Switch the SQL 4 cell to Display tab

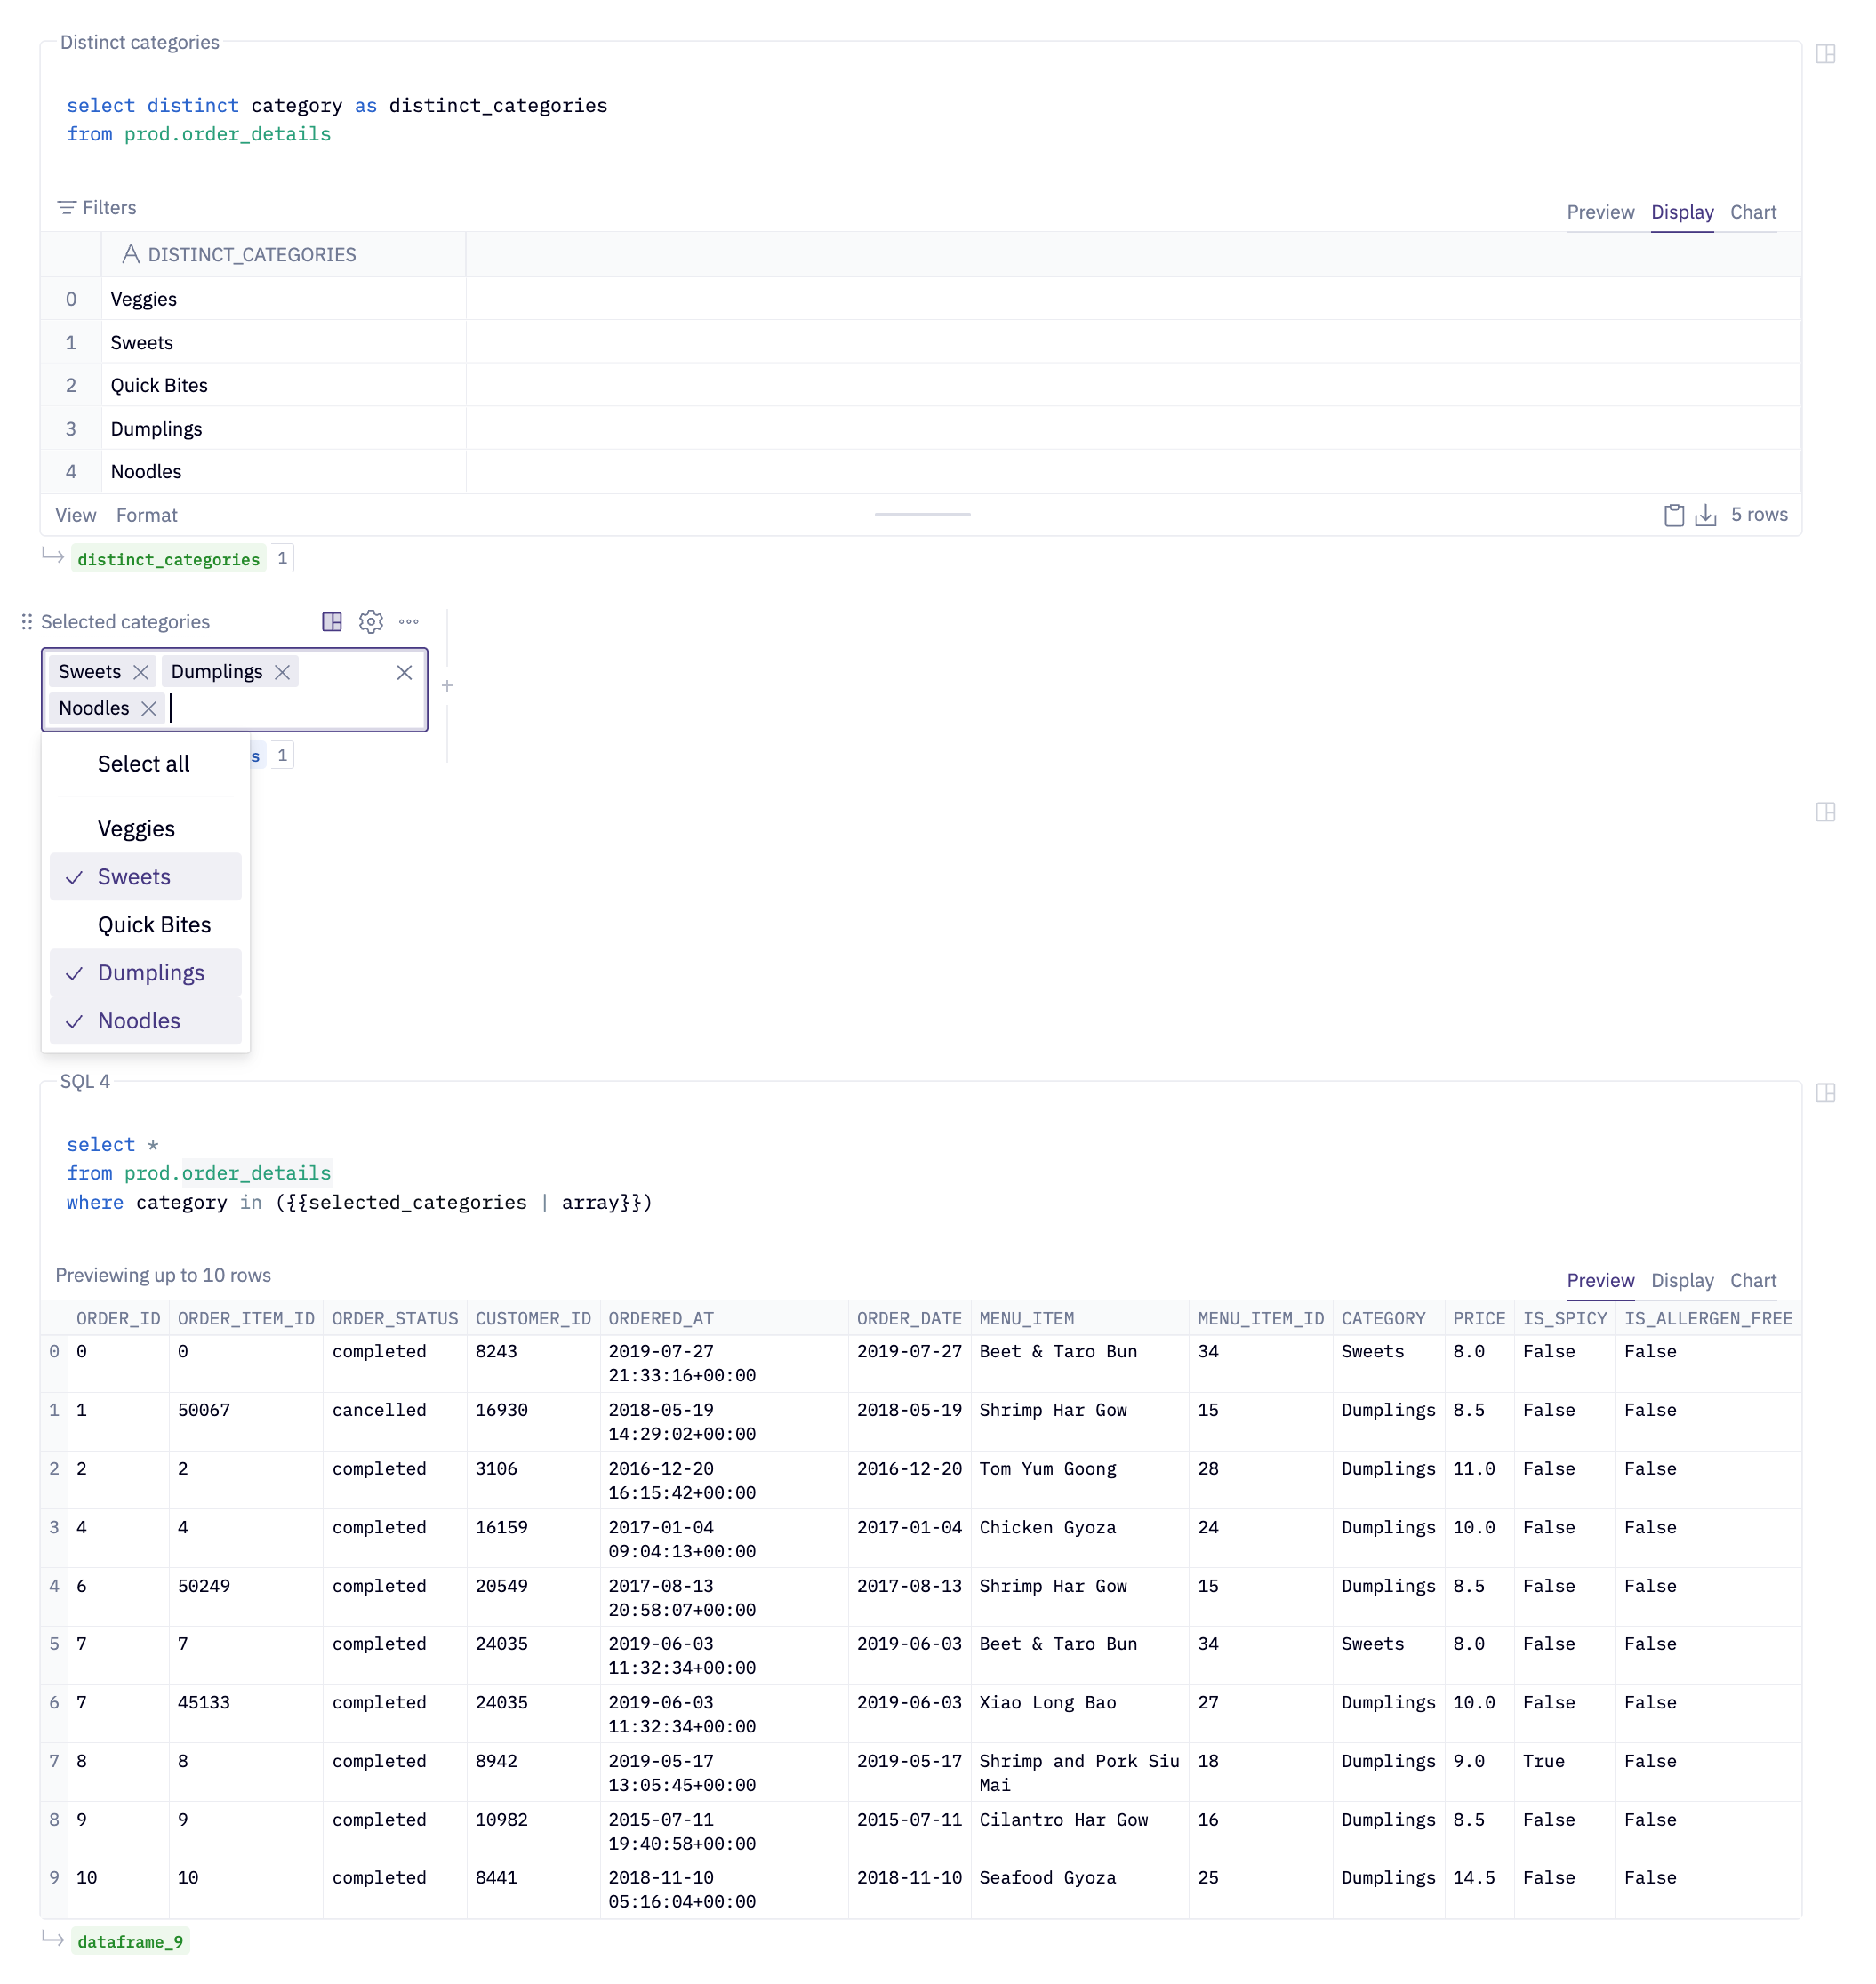click(1681, 1280)
